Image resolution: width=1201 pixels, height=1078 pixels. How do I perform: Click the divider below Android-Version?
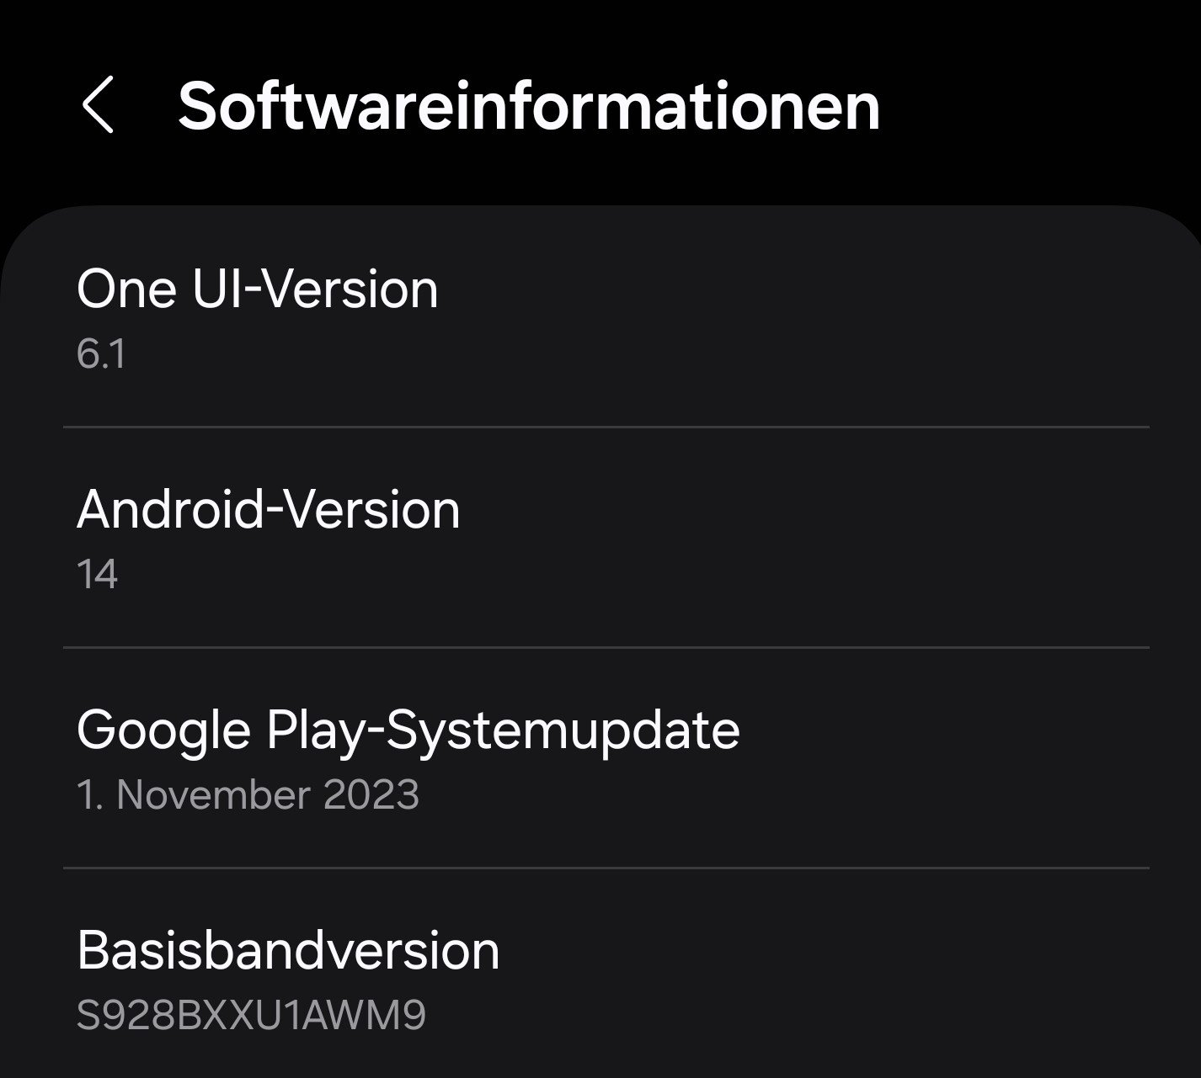tap(606, 648)
